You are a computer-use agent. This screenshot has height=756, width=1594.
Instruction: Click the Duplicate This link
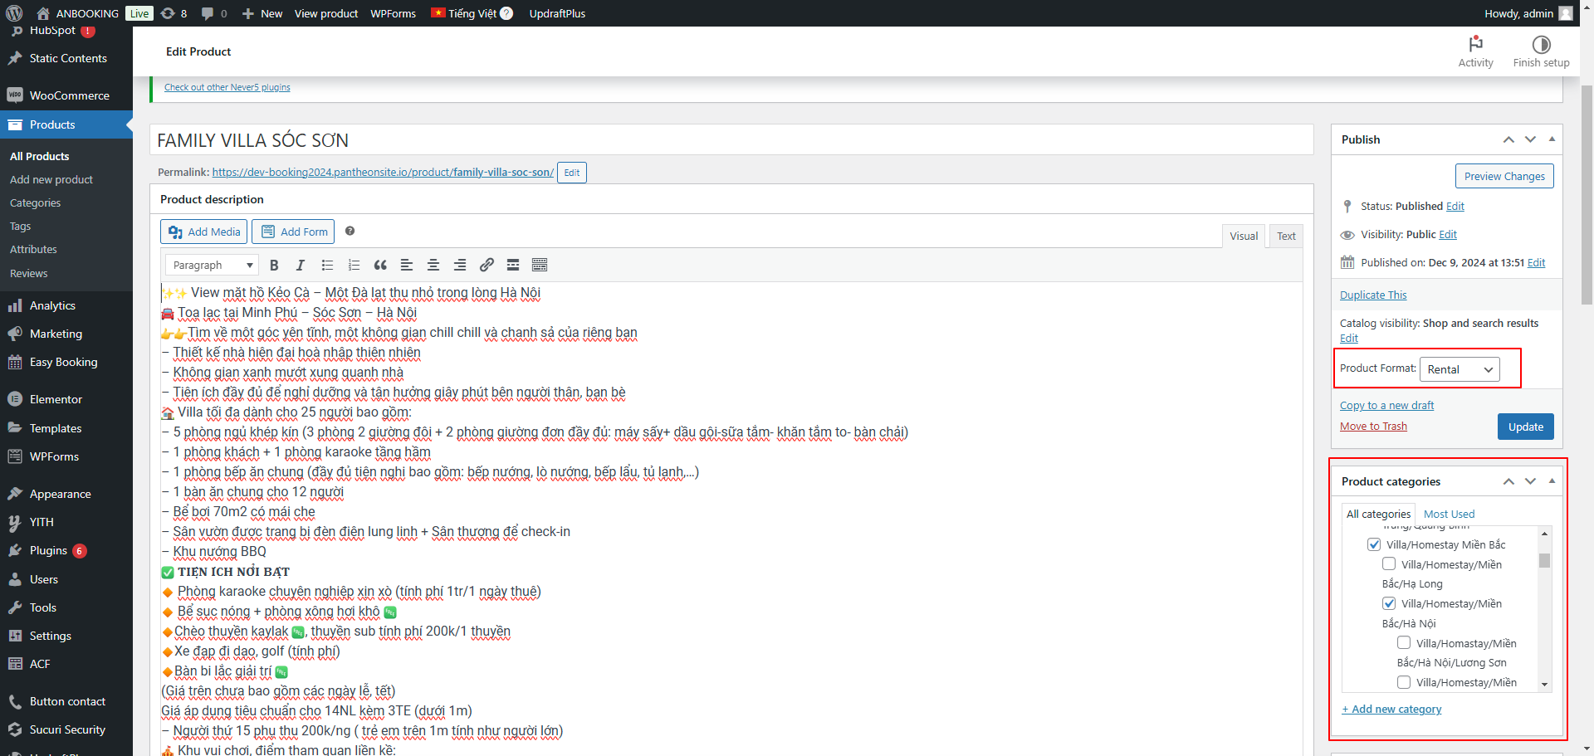coord(1373,295)
